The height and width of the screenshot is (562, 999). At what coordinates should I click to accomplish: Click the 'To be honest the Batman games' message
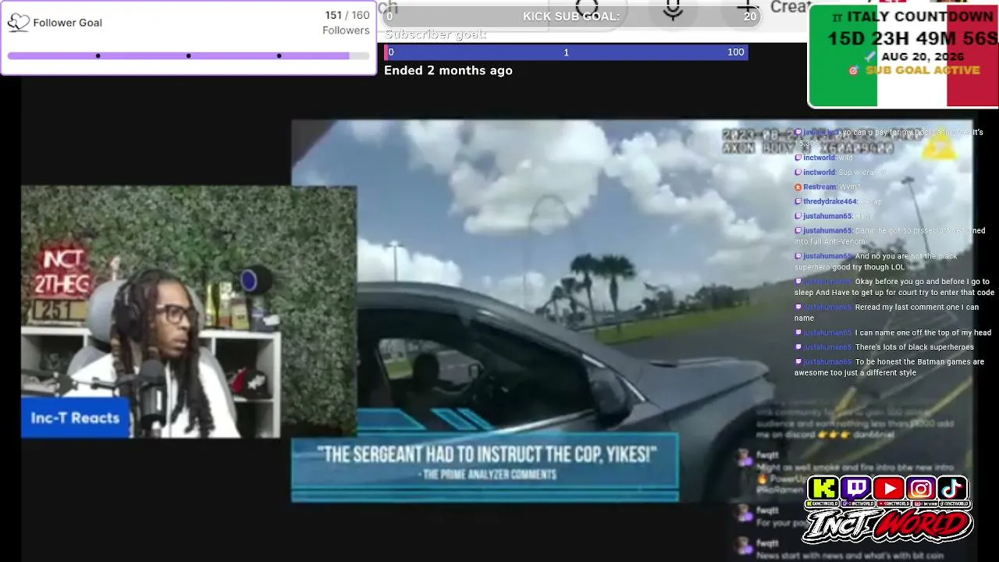(x=890, y=368)
